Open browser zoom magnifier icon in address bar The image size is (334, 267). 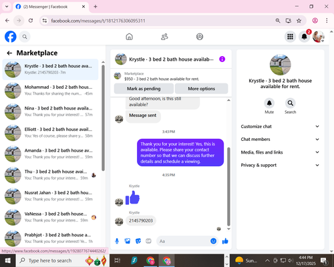278,21
